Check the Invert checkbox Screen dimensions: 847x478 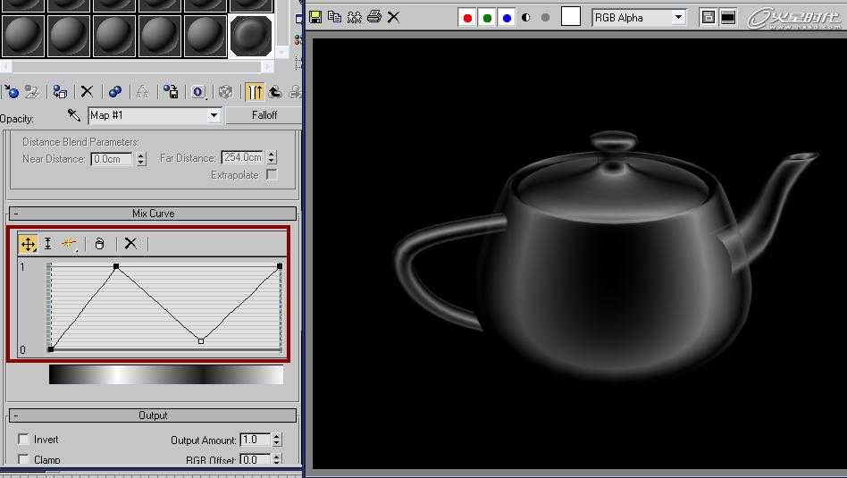point(24,439)
